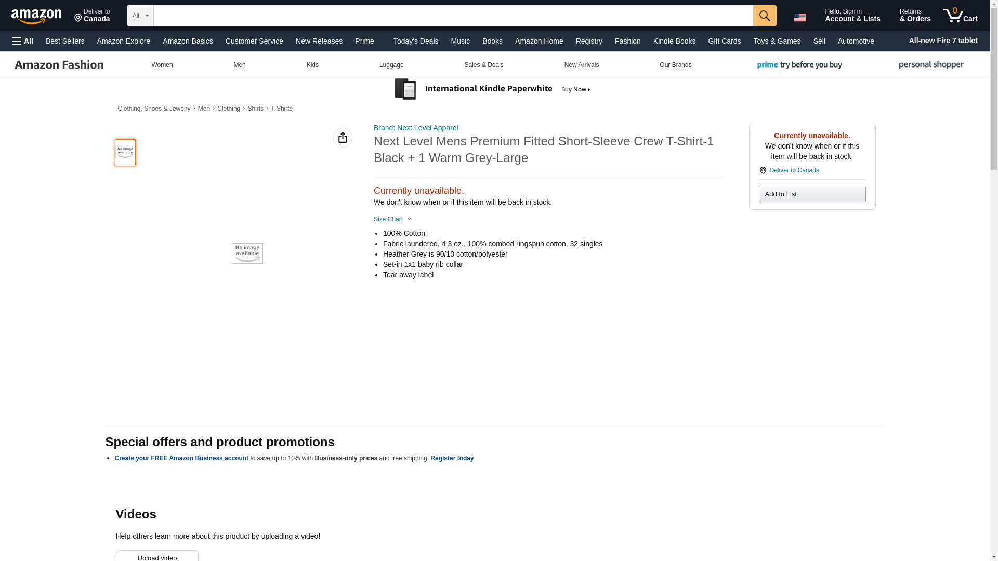Open the Prime menu in the navigation bar
The width and height of the screenshot is (998, 561).
(364, 41)
